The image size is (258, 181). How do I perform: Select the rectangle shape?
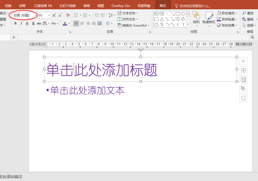(177, 14)
